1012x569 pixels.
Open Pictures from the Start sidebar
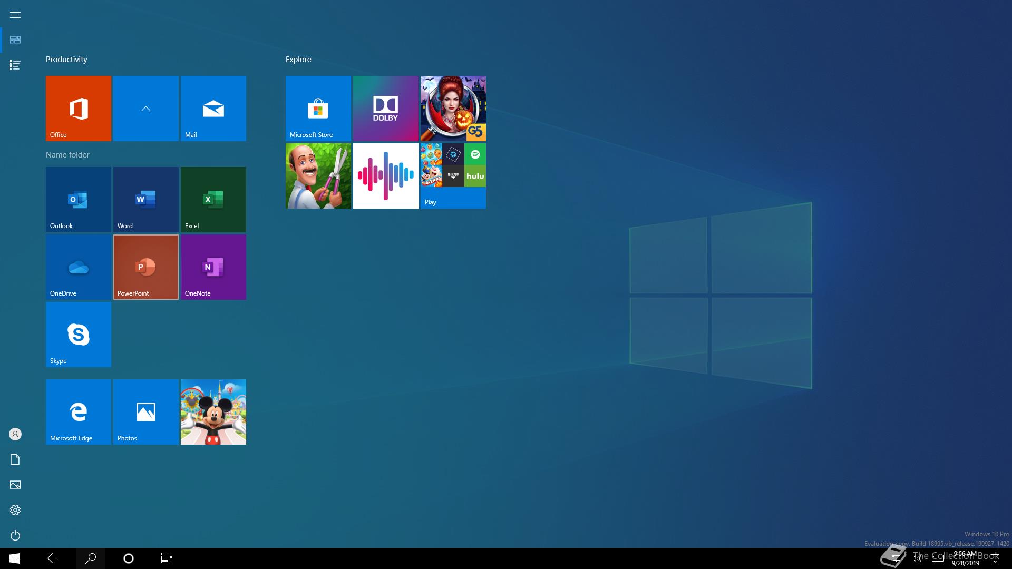click(x=15, y=485)
